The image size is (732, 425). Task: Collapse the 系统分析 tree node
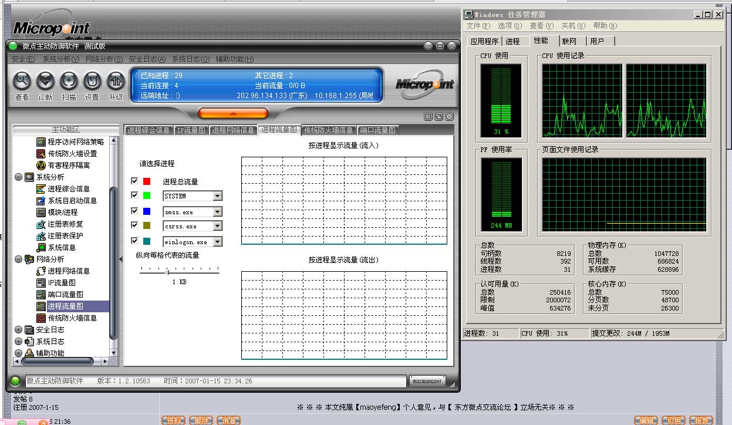pyautogui.click(x=18, y=177)
